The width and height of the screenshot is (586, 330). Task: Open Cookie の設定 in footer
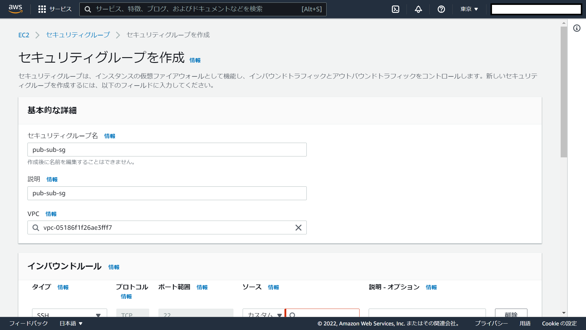[559, 323]
